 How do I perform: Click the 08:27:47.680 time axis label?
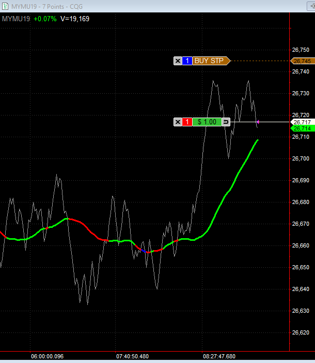pos(219,356)
